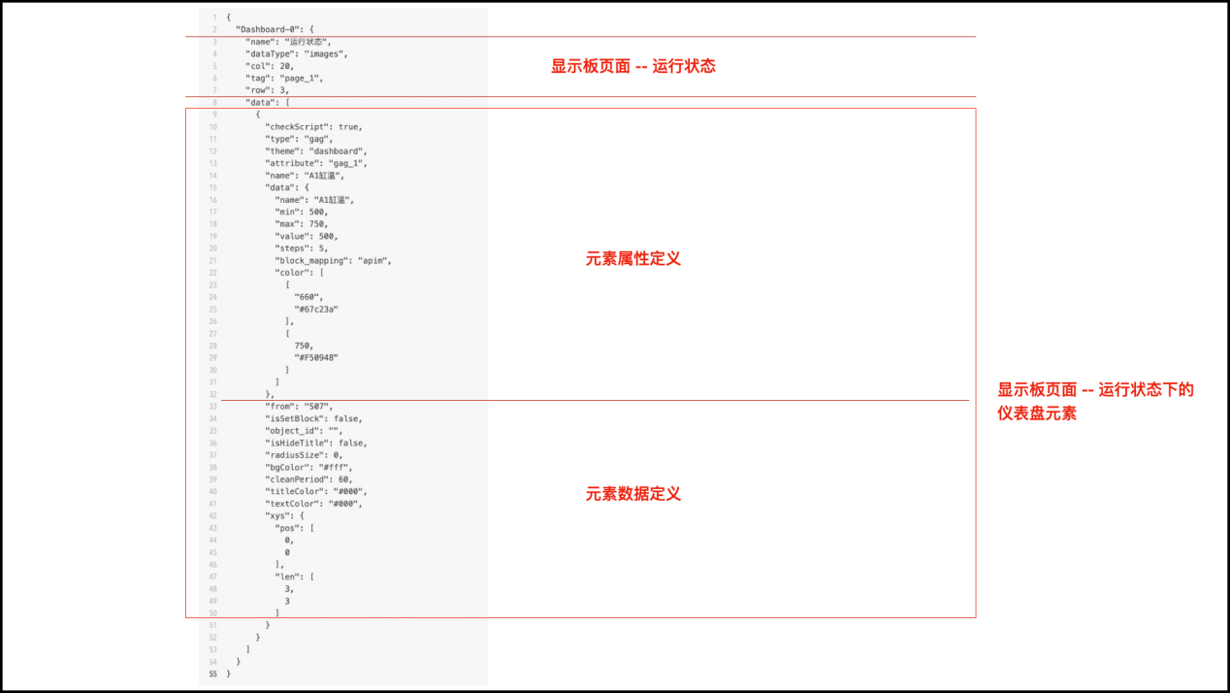The image size is (1230, 693).
Task: Click the red heading 显示板页面 -- 运行状态
Action: click(x=632, y=67)
